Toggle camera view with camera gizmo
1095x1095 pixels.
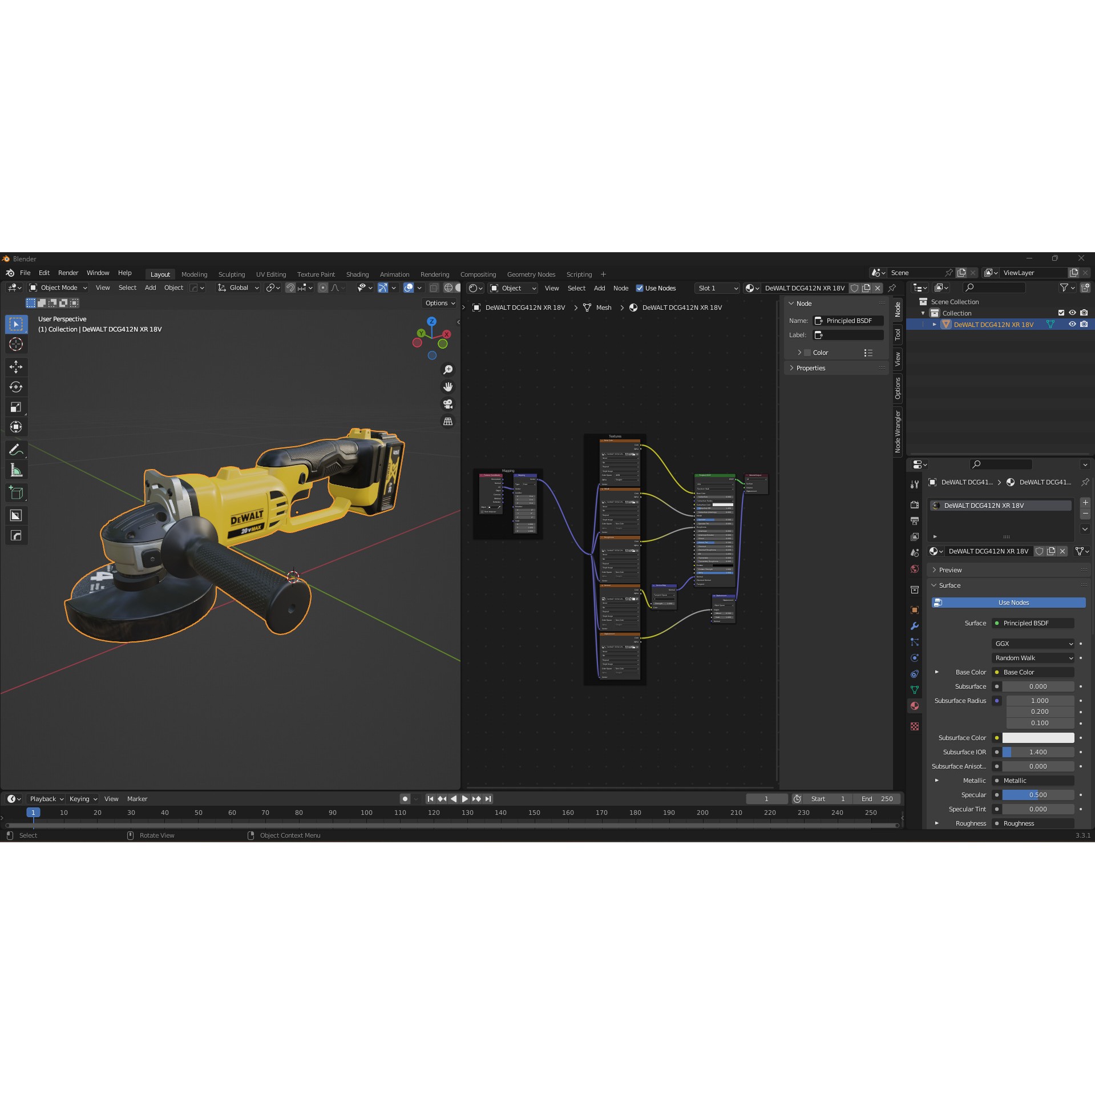(x=448, y=404)
